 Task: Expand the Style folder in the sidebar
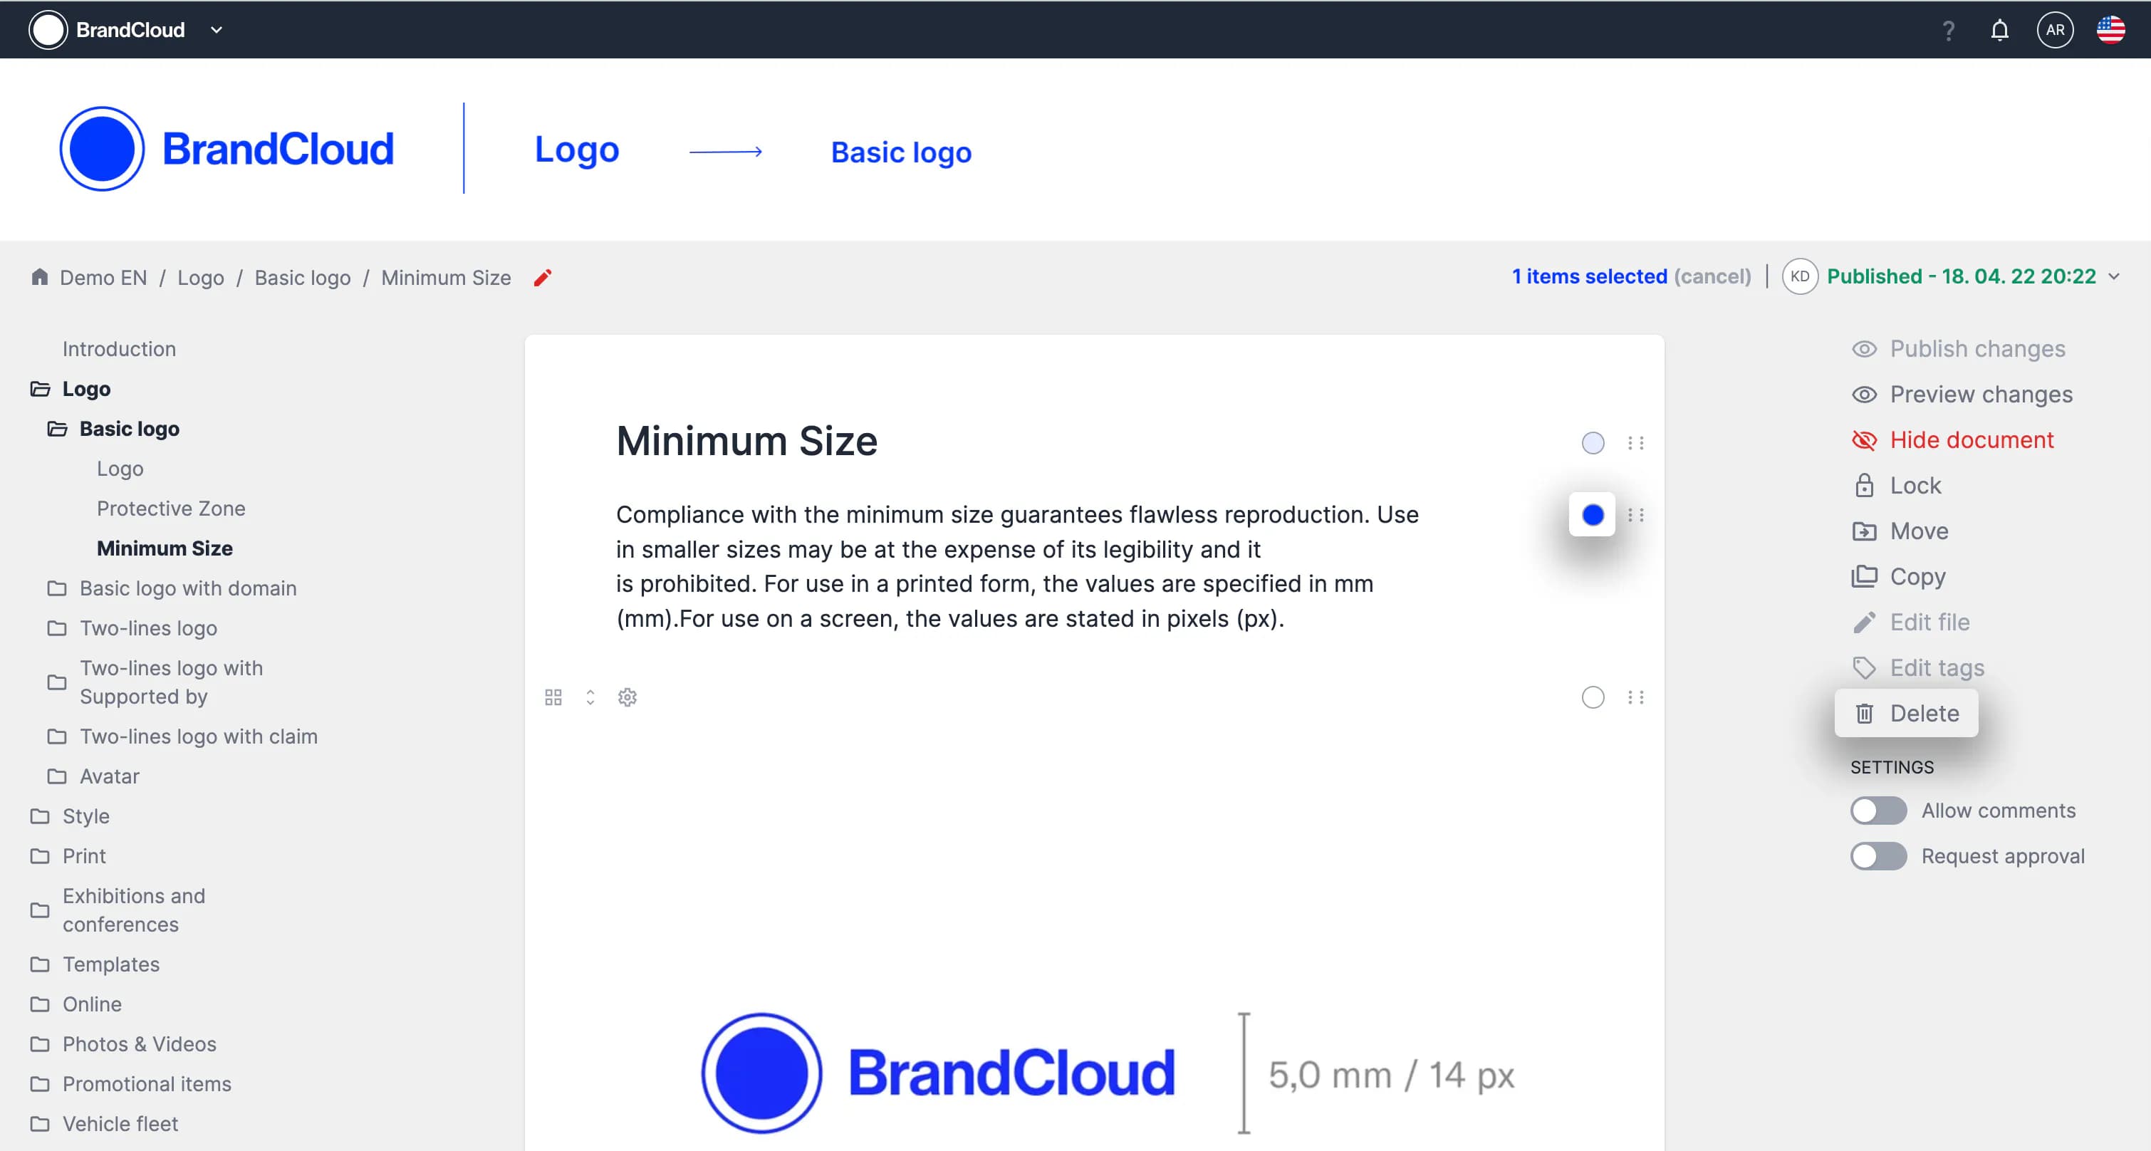(x=85, y=816)
